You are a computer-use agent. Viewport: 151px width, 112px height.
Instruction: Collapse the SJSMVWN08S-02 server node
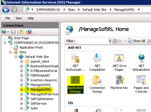[5, 43]
